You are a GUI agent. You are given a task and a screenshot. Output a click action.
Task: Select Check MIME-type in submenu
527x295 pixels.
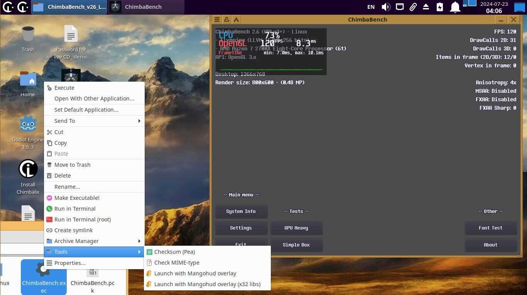click(x=208, y=263)
